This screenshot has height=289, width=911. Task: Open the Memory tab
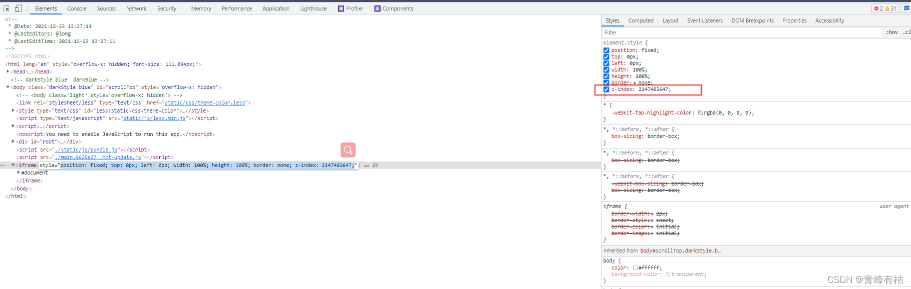(x=201, y=8)
